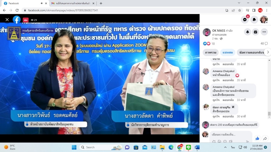Bookmark this page with the star icon
Viewport: 271px width, 152px height.
(240, 10)
